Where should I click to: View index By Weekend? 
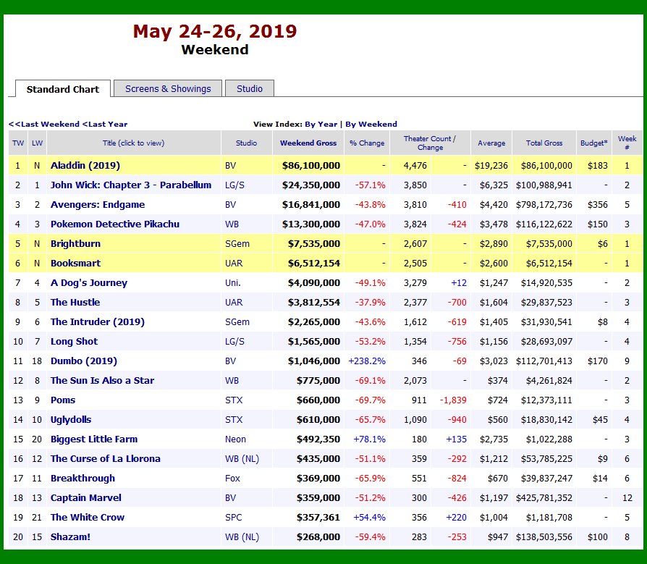[x=371, y=124]
